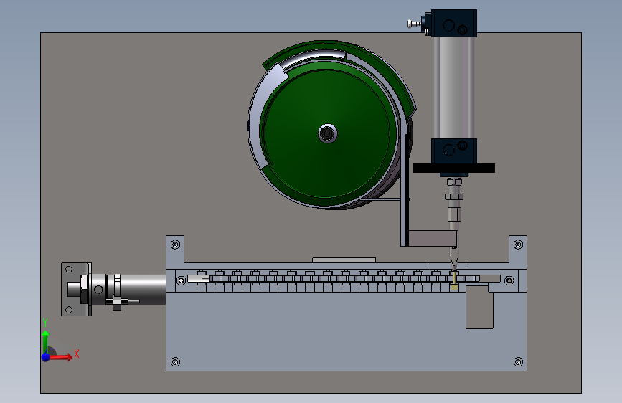Select the black mounting plate under the vertical cylinder
The image size is (622, 403).
pyautogui.click(x=454, y=169)
